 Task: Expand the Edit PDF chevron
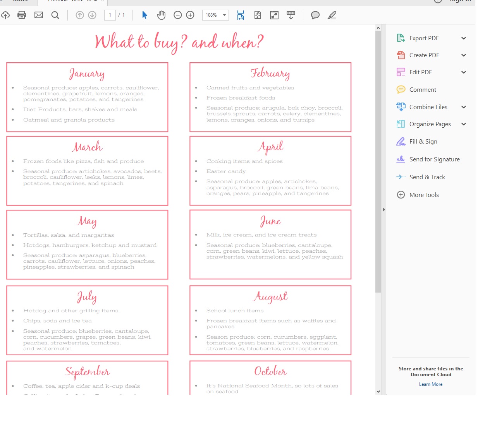tap(464, 72)
